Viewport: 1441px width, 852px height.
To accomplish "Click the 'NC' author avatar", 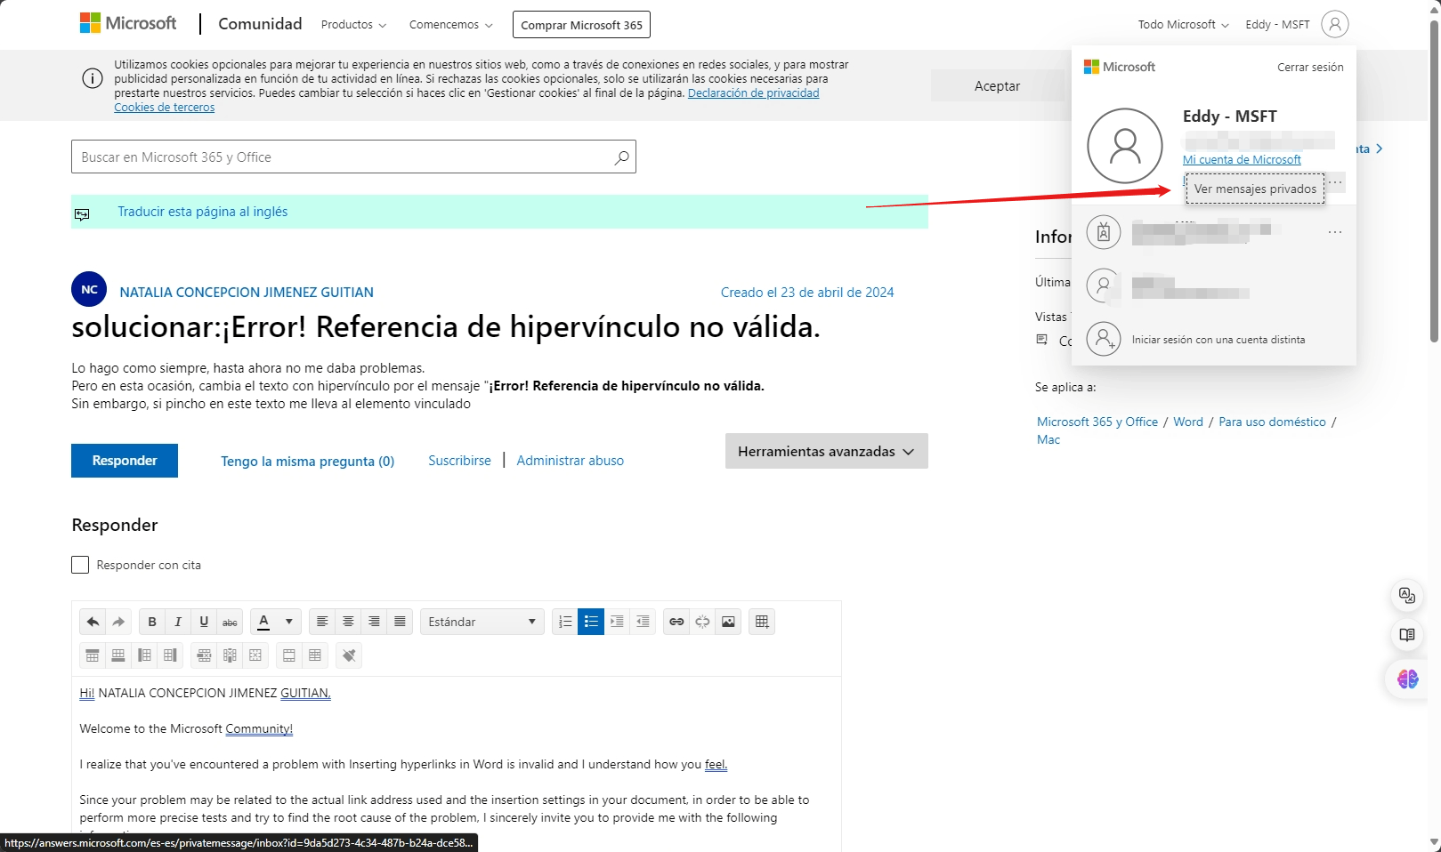I will coord(89,289).
